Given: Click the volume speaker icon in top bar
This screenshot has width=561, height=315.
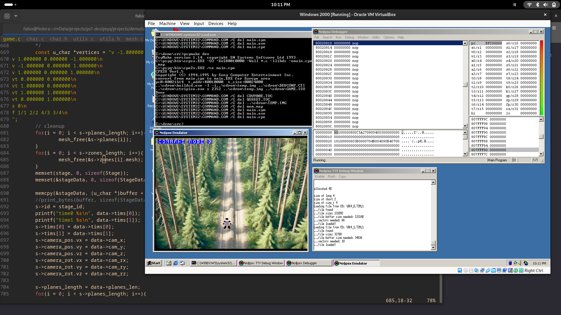Looking at the screenshot, I should [546, 5].
